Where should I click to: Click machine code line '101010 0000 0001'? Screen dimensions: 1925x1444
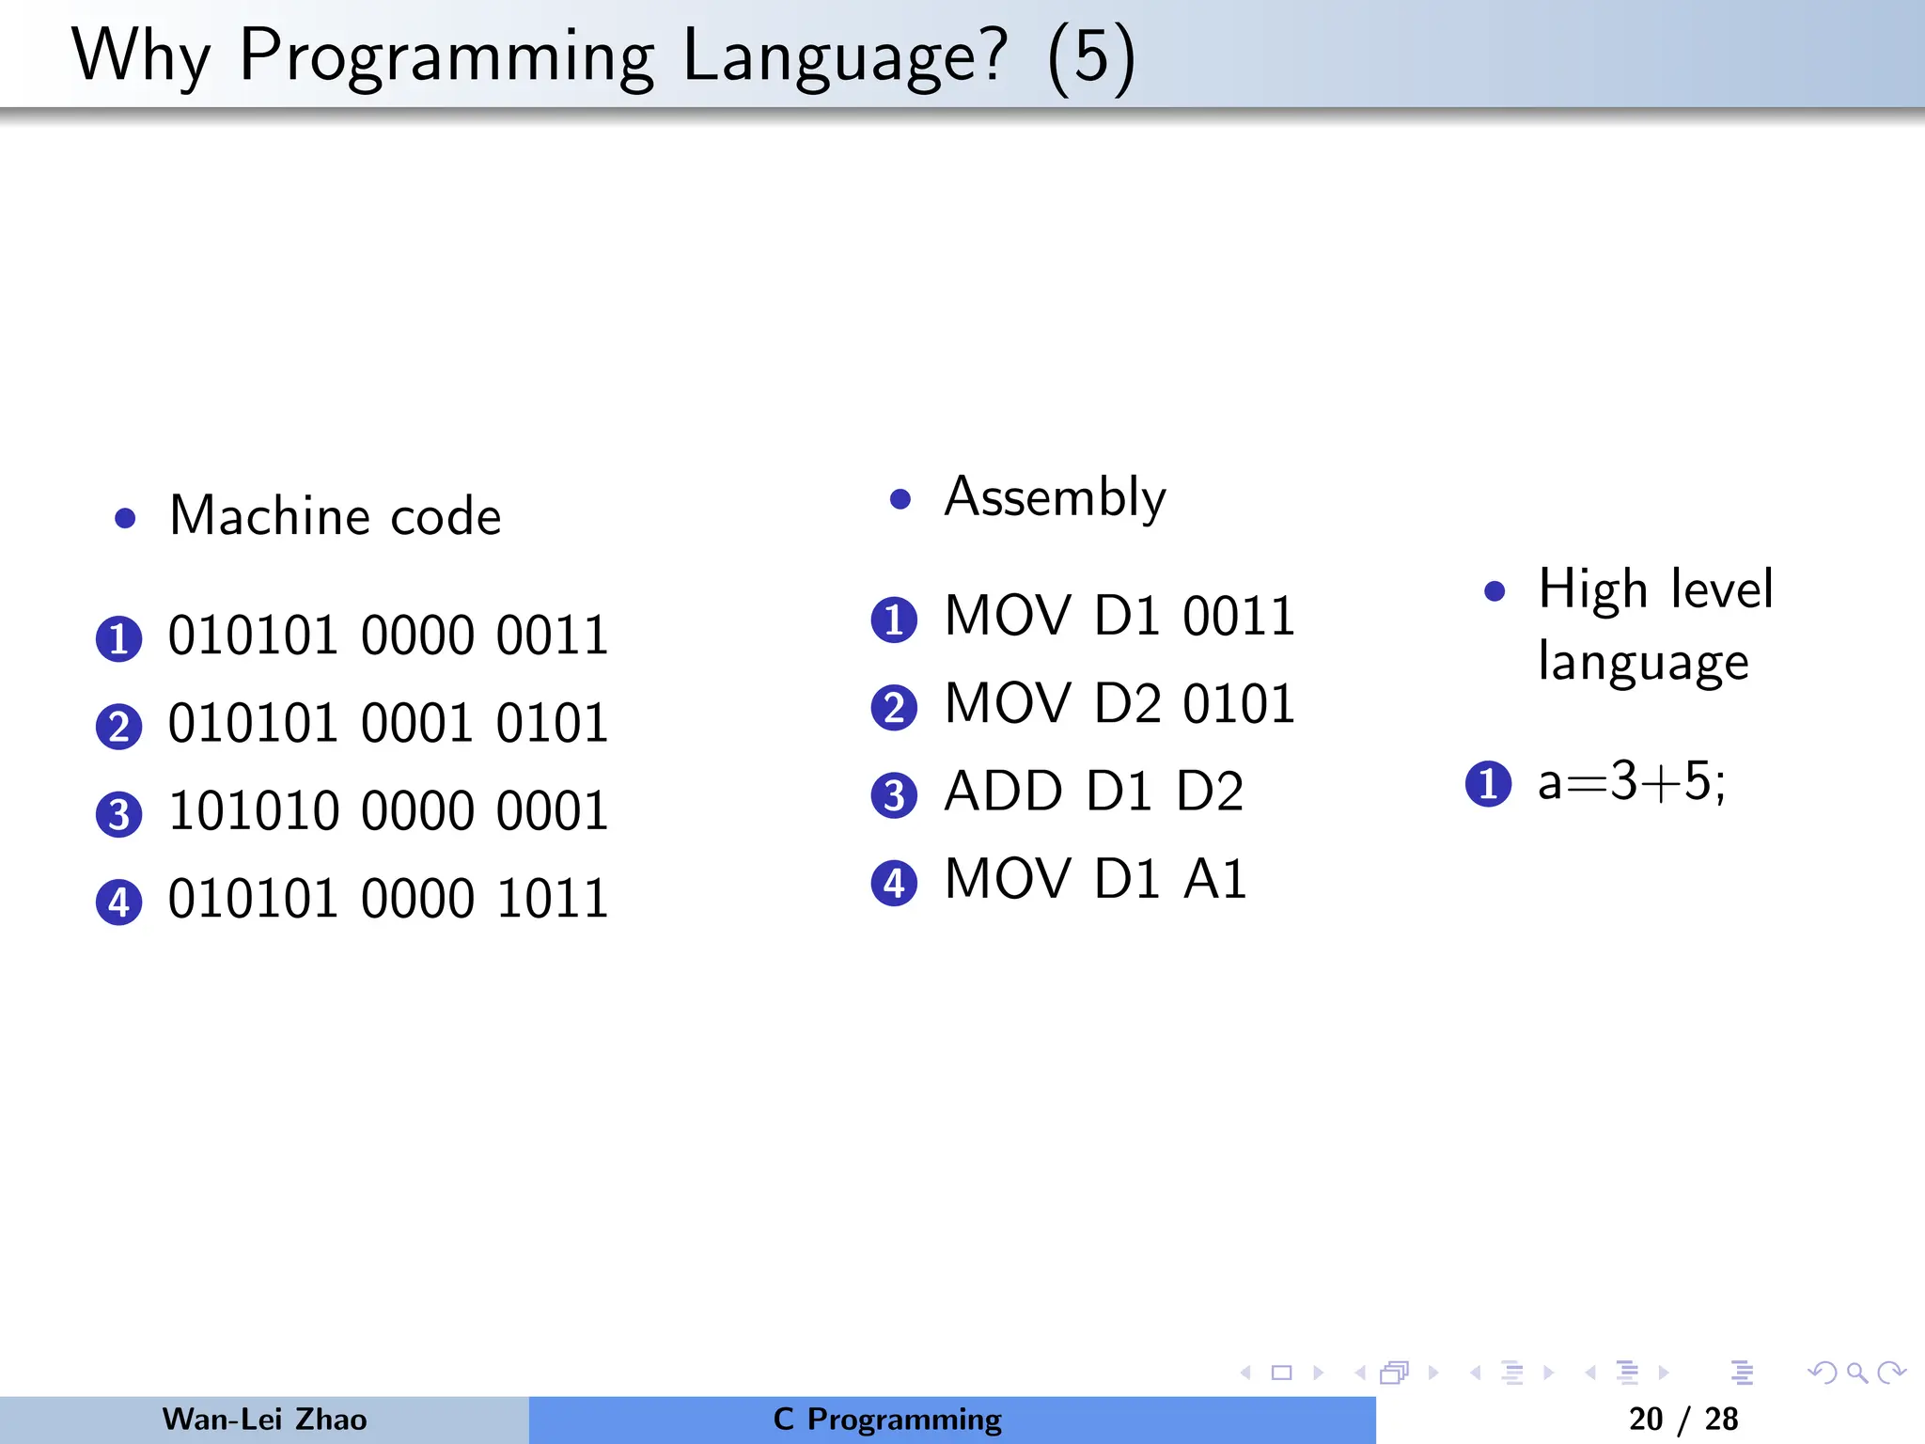[x=388, y=810]
